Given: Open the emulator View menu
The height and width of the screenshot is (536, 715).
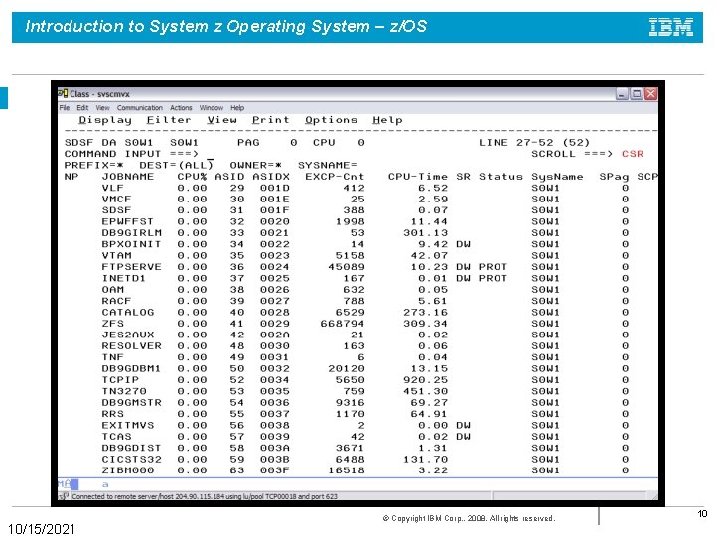Looking at the screenshot, I should click(102, 108).
